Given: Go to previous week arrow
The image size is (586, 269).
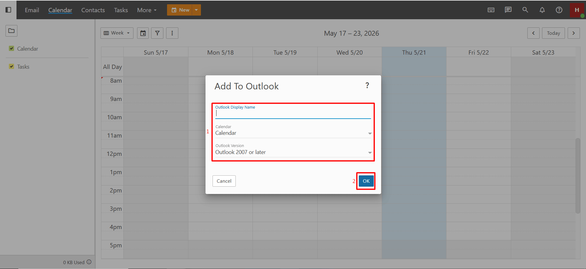Looking at the screenshot, I should pyautogui.click(x=533, y=33).
